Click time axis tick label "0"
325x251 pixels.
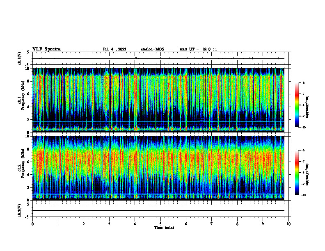(32, 224)
